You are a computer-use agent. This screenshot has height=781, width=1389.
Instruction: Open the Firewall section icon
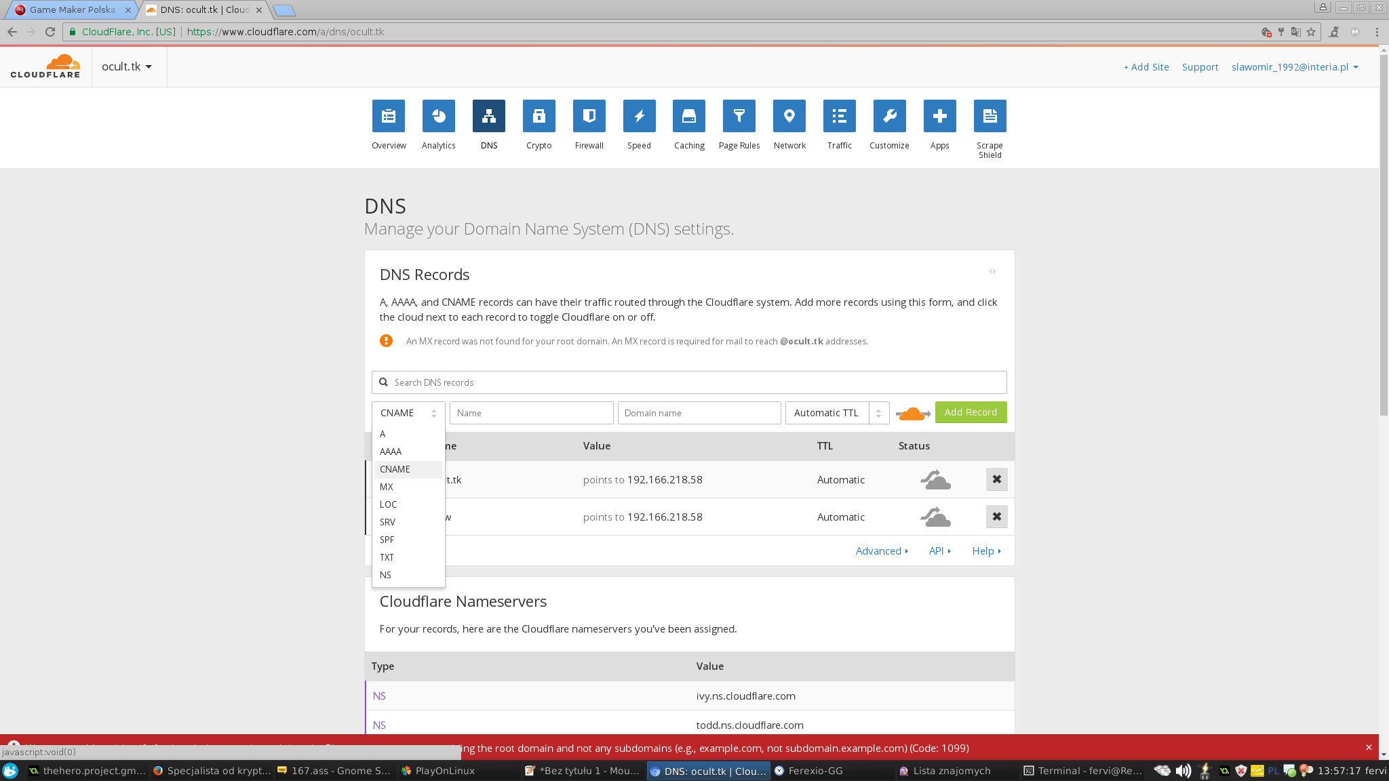589,116
